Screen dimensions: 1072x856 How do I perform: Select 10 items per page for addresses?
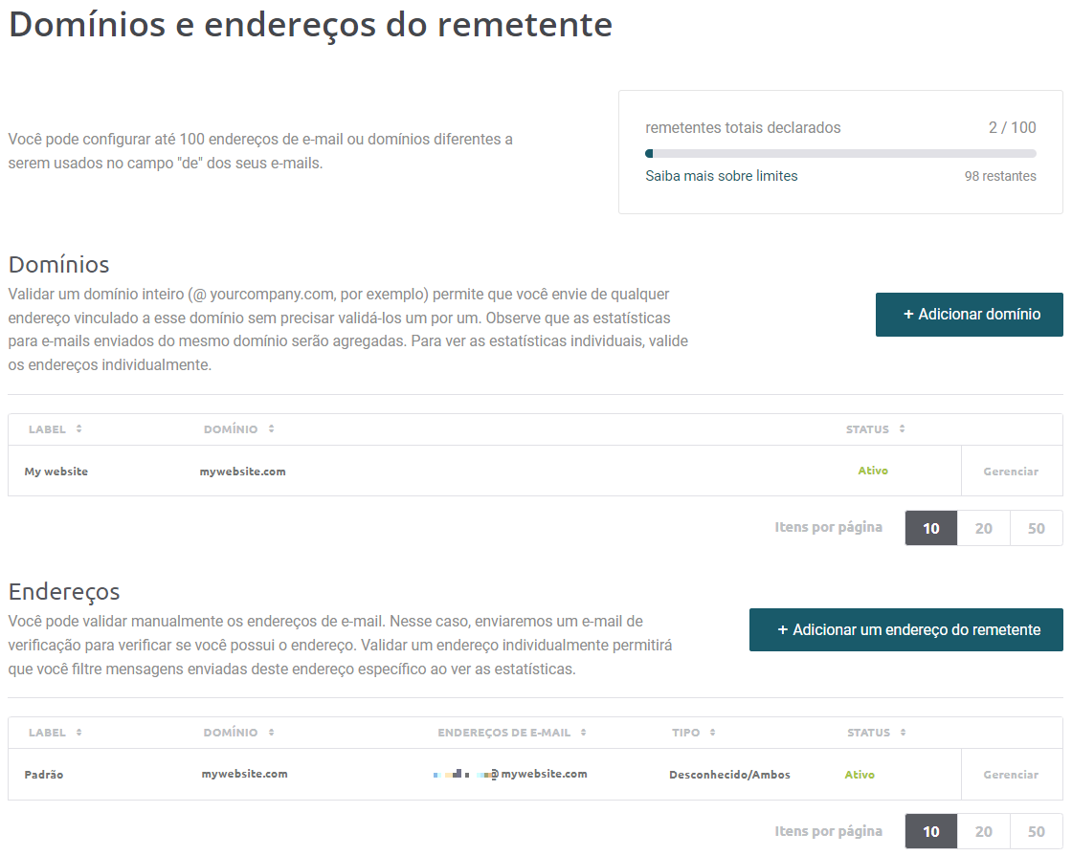click(931, 831)
